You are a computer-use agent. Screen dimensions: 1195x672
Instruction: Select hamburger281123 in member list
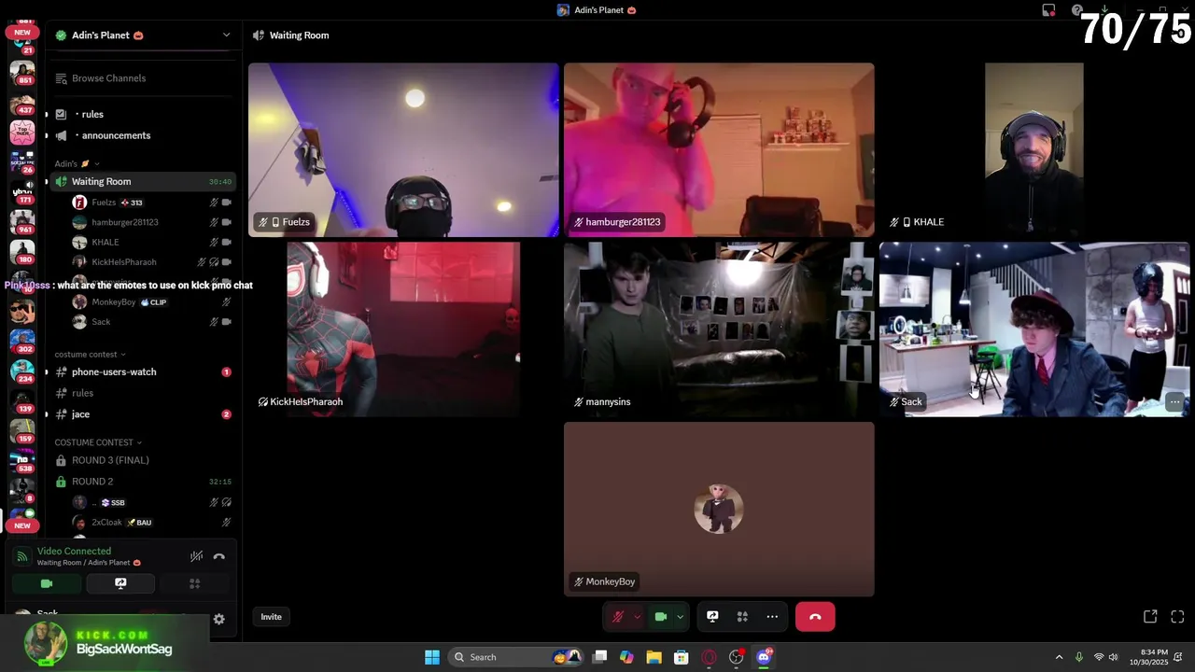(151, 222)
